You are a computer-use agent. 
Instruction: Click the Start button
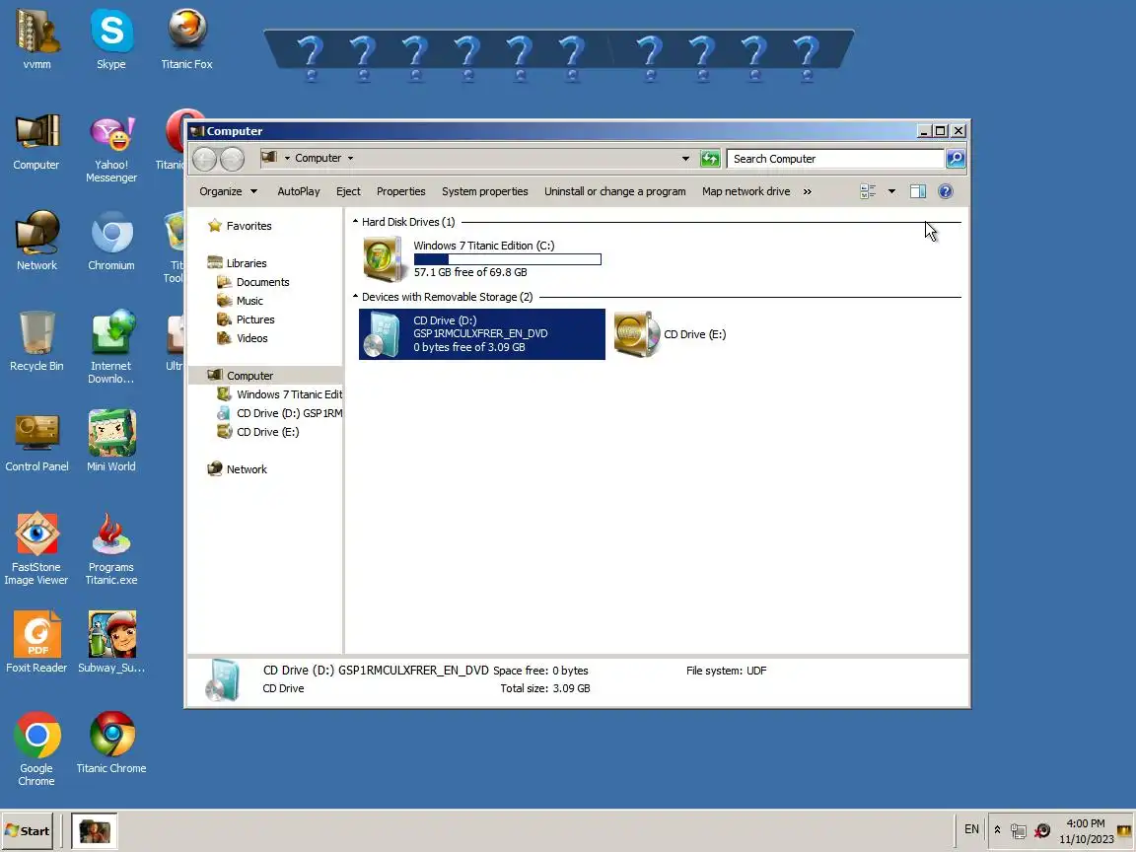click(x=28, y=831)
